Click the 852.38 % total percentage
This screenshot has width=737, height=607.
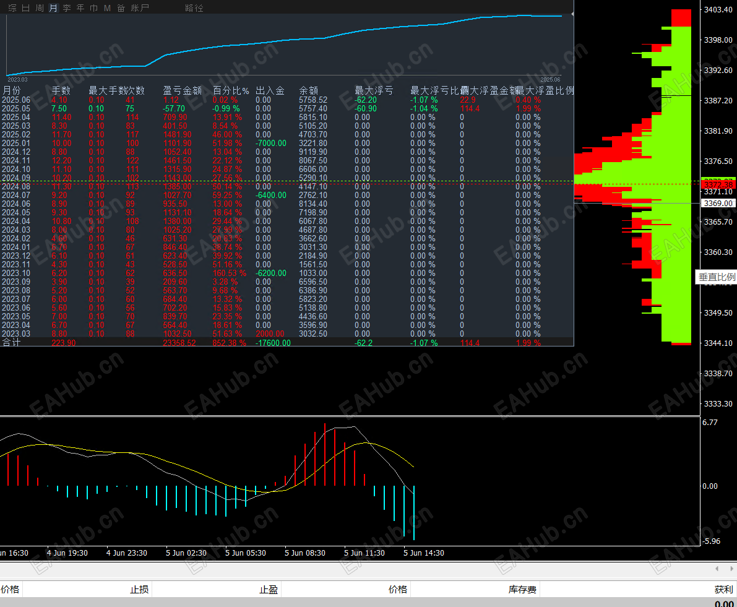click(230, 343)
